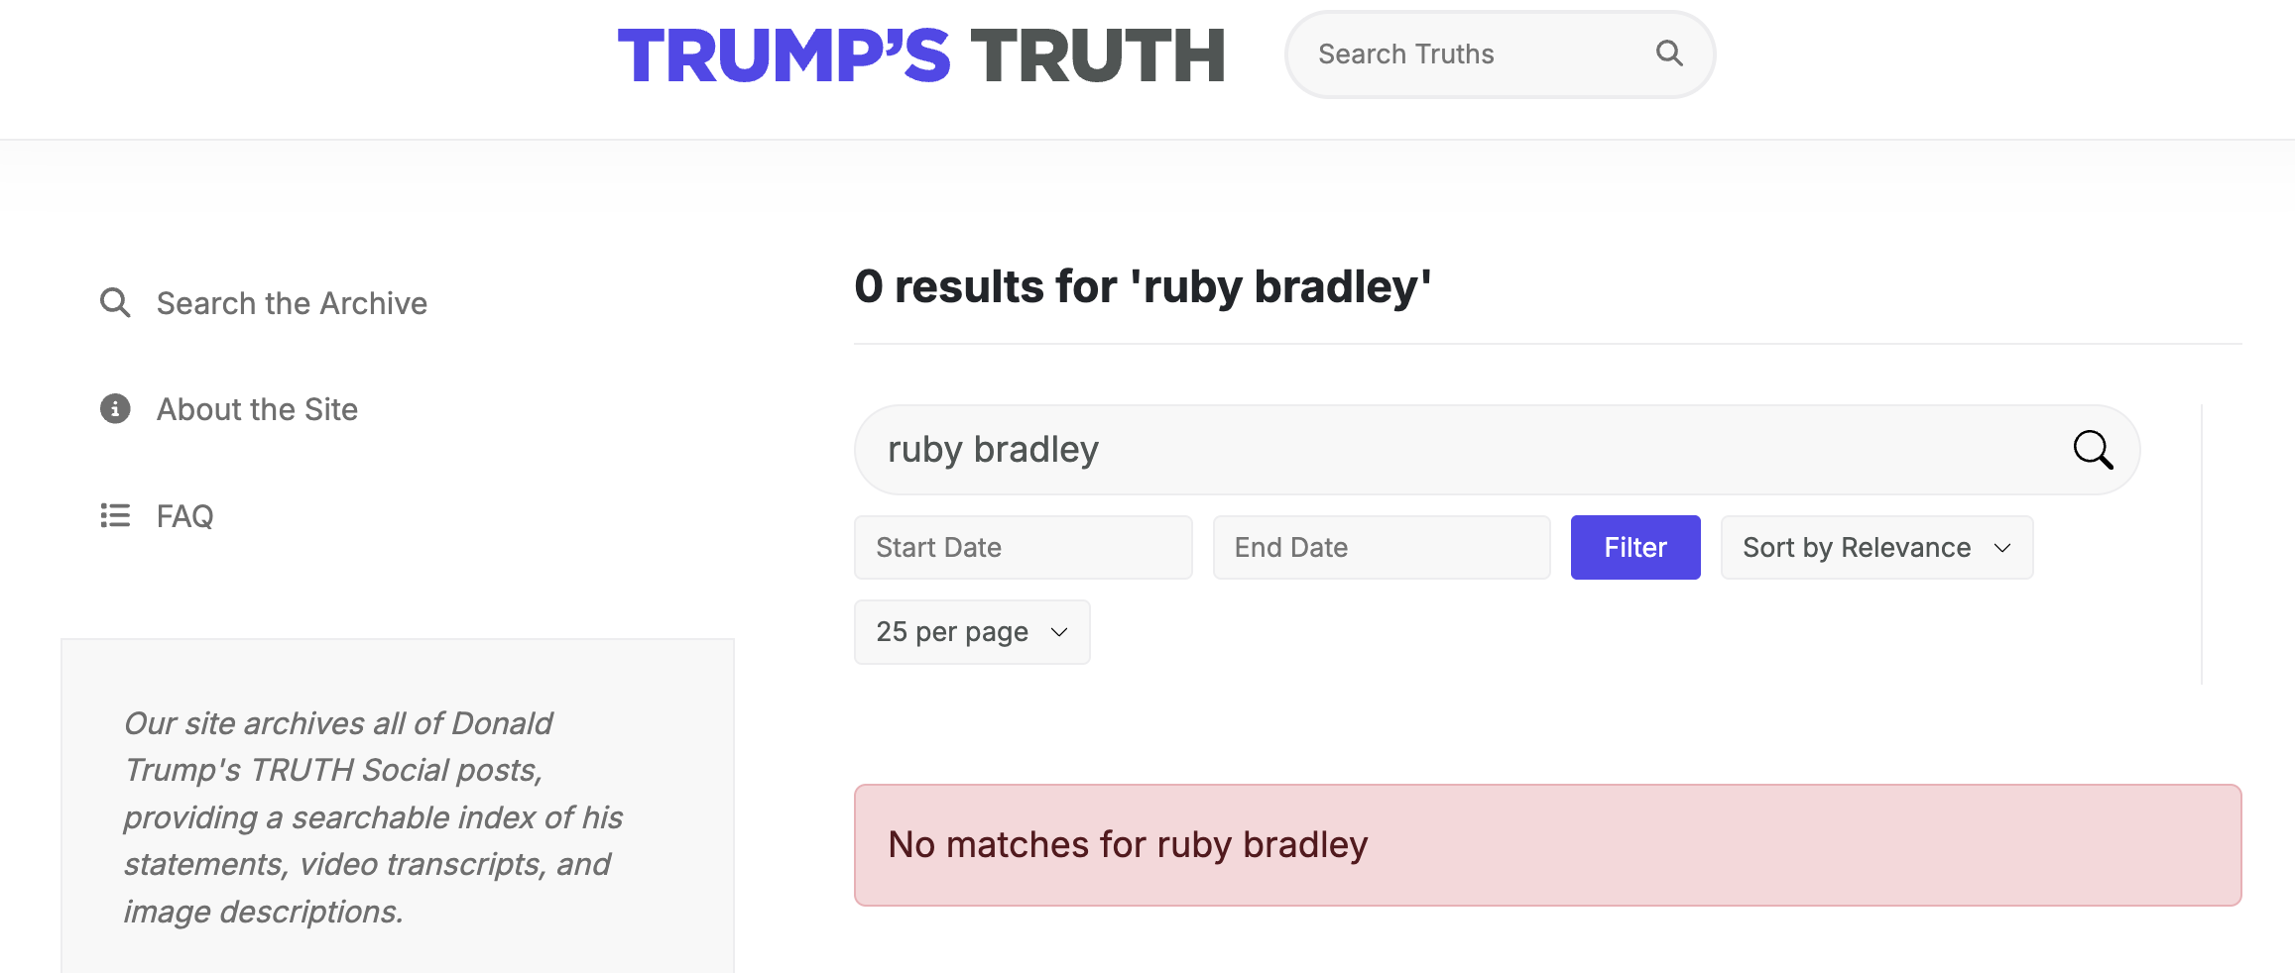2295x973 pixels.
Task: Expand the Sort by Relevance dropdown
Action: 1876,547
